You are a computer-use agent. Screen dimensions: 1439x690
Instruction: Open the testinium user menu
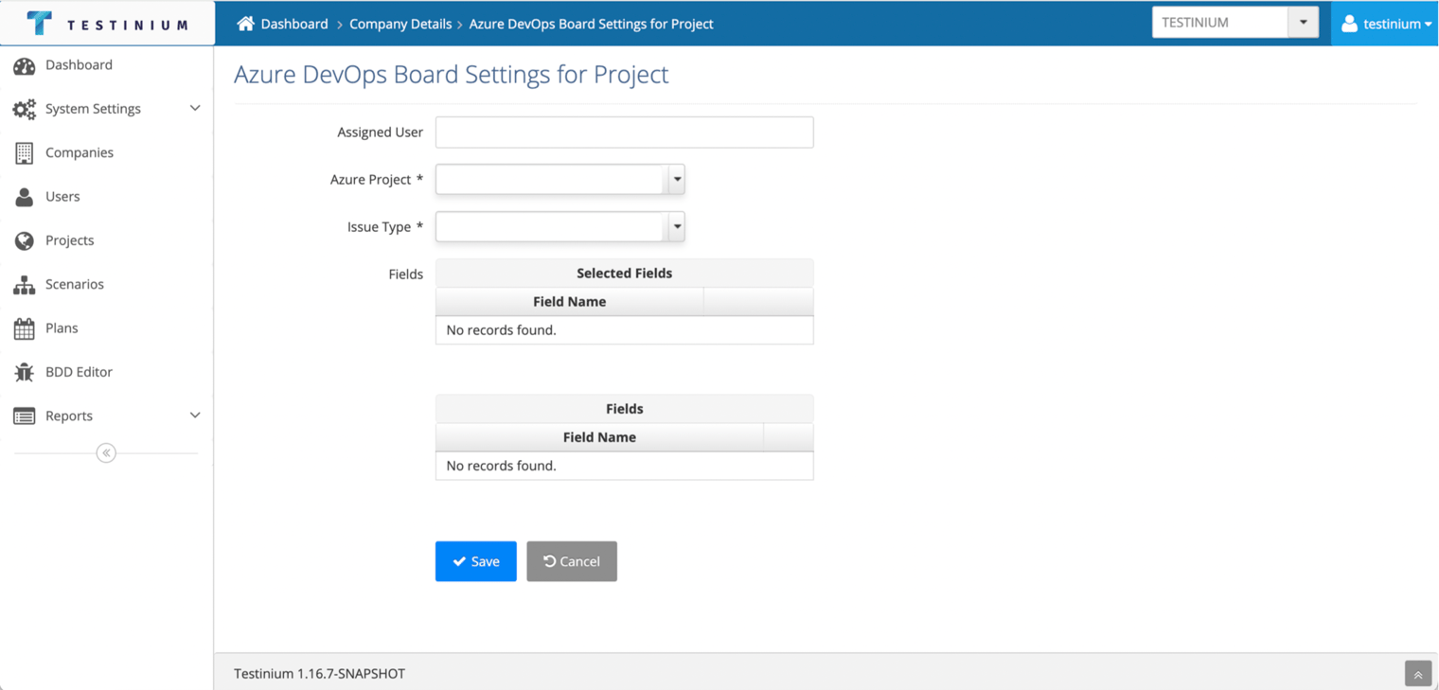[x=1385, y=24]
